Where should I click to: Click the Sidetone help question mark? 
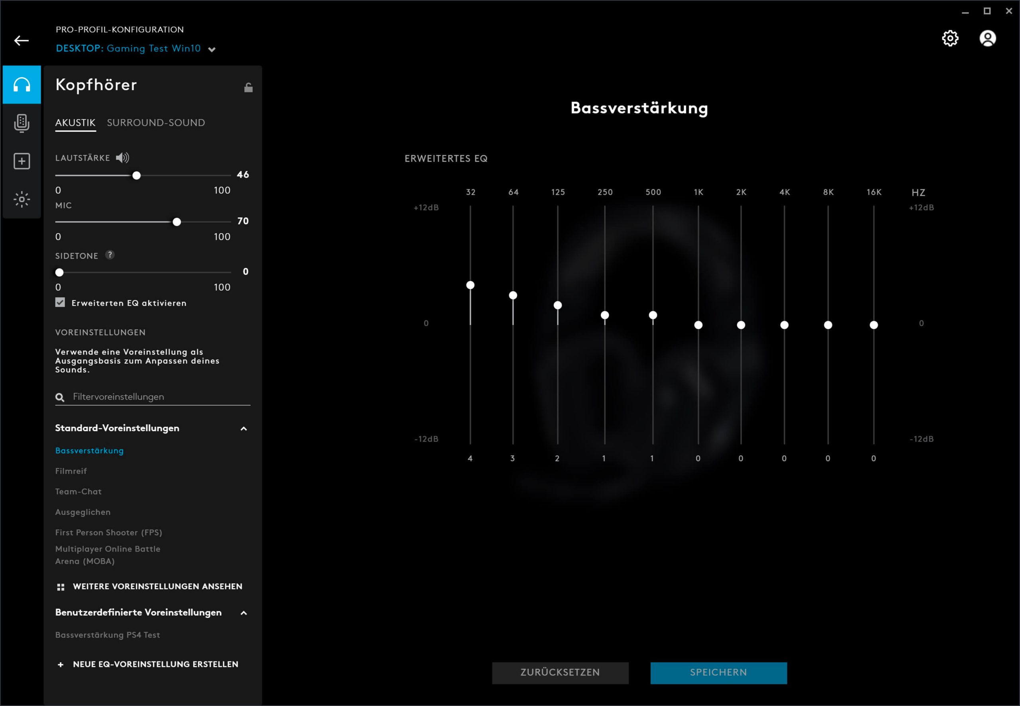tap(110, 255)
